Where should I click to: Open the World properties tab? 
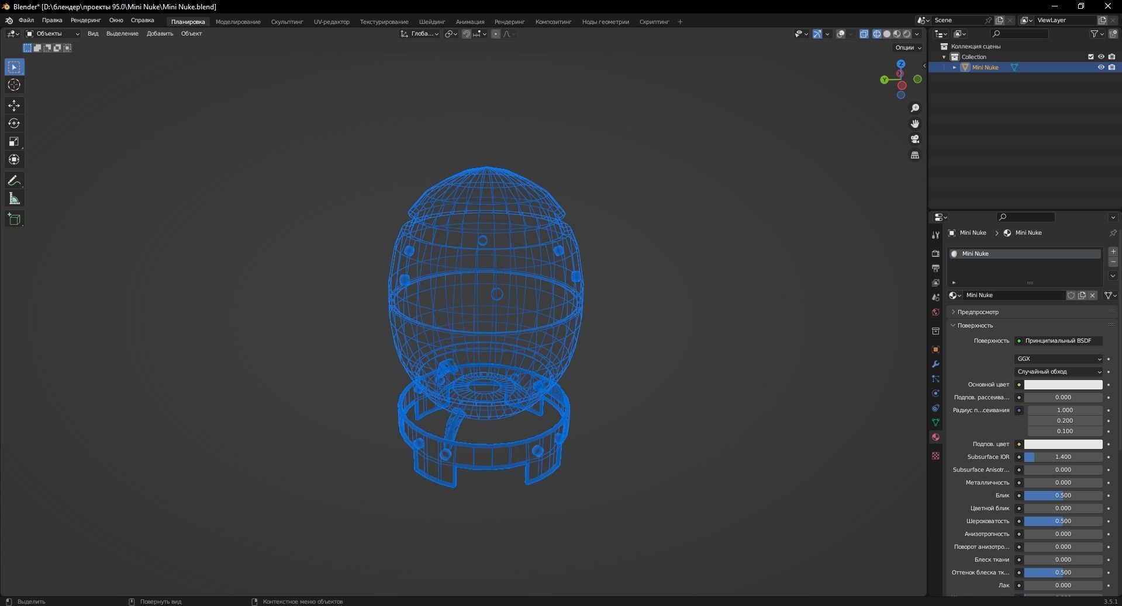(x=935, y=312)
